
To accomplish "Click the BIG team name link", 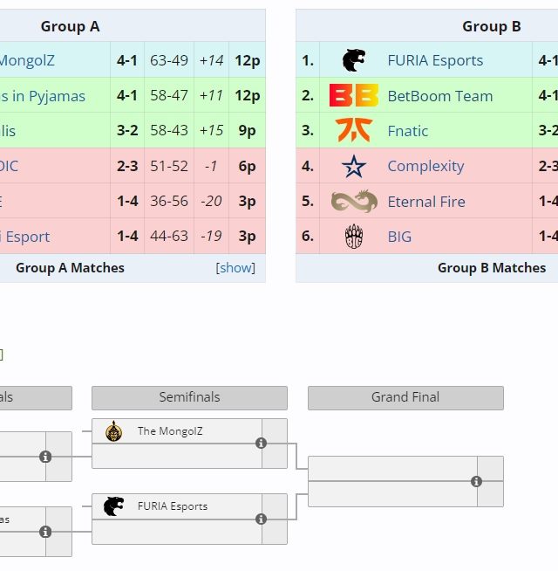I will 399,237.
